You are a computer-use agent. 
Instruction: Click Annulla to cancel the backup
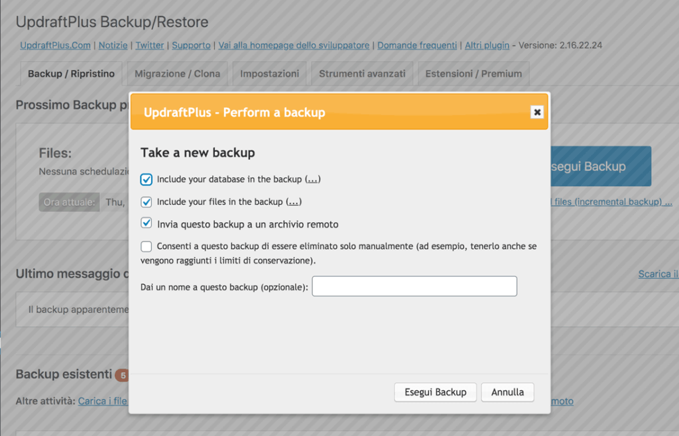coord(507,392)
